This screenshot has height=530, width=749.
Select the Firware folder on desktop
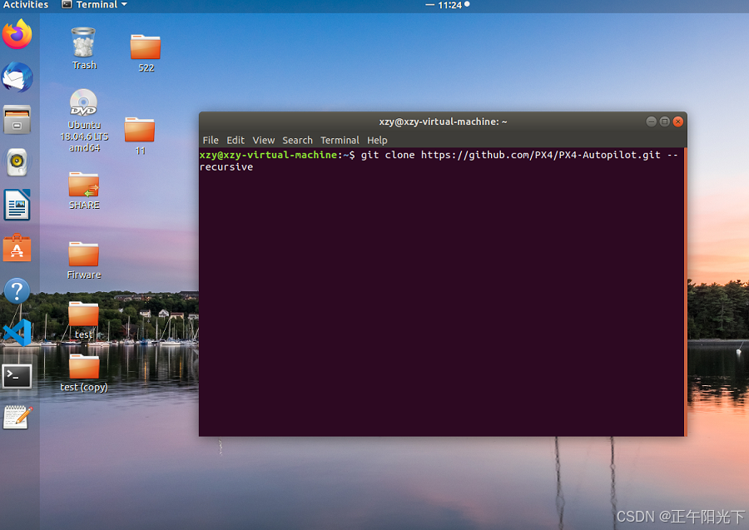tap(84, 260)
